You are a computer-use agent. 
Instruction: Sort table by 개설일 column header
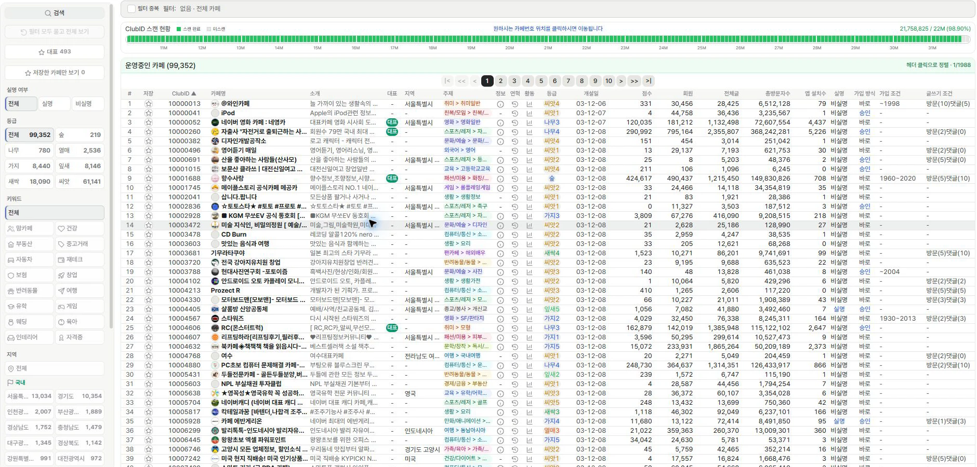tap(591, 94)
